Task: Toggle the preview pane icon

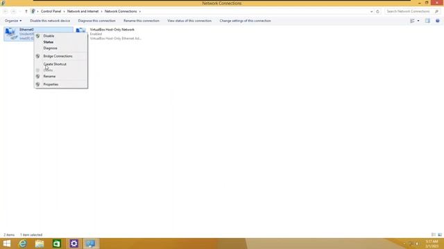Action: pos(427,21)
